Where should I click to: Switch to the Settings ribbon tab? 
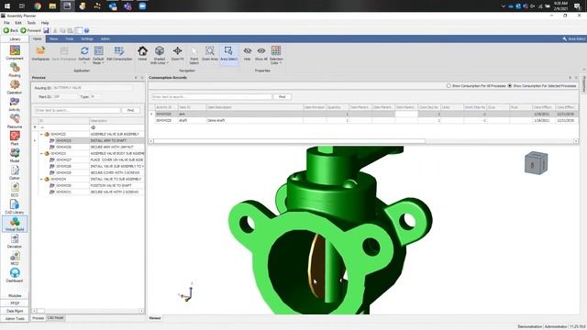pos(87,38)
